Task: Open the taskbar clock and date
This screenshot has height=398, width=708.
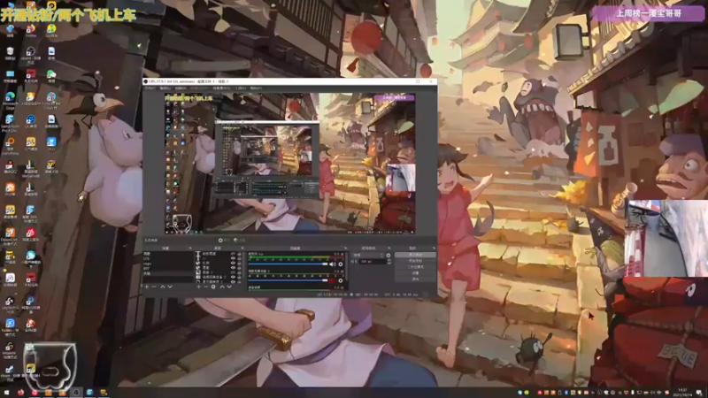Action: (x=681, y=392)
